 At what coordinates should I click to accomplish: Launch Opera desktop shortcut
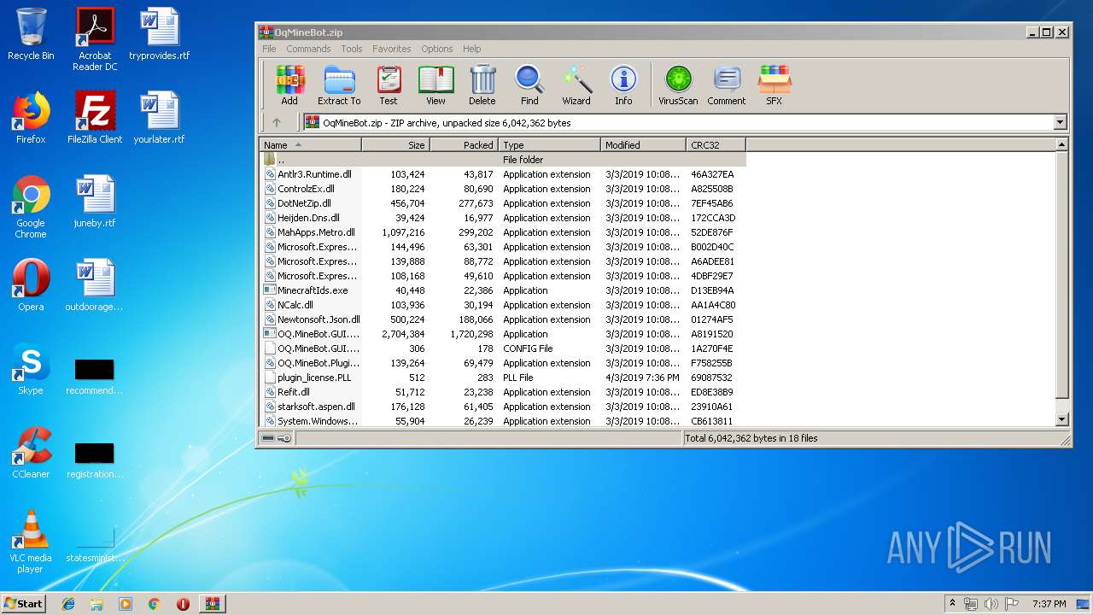[x=31, y=285]
